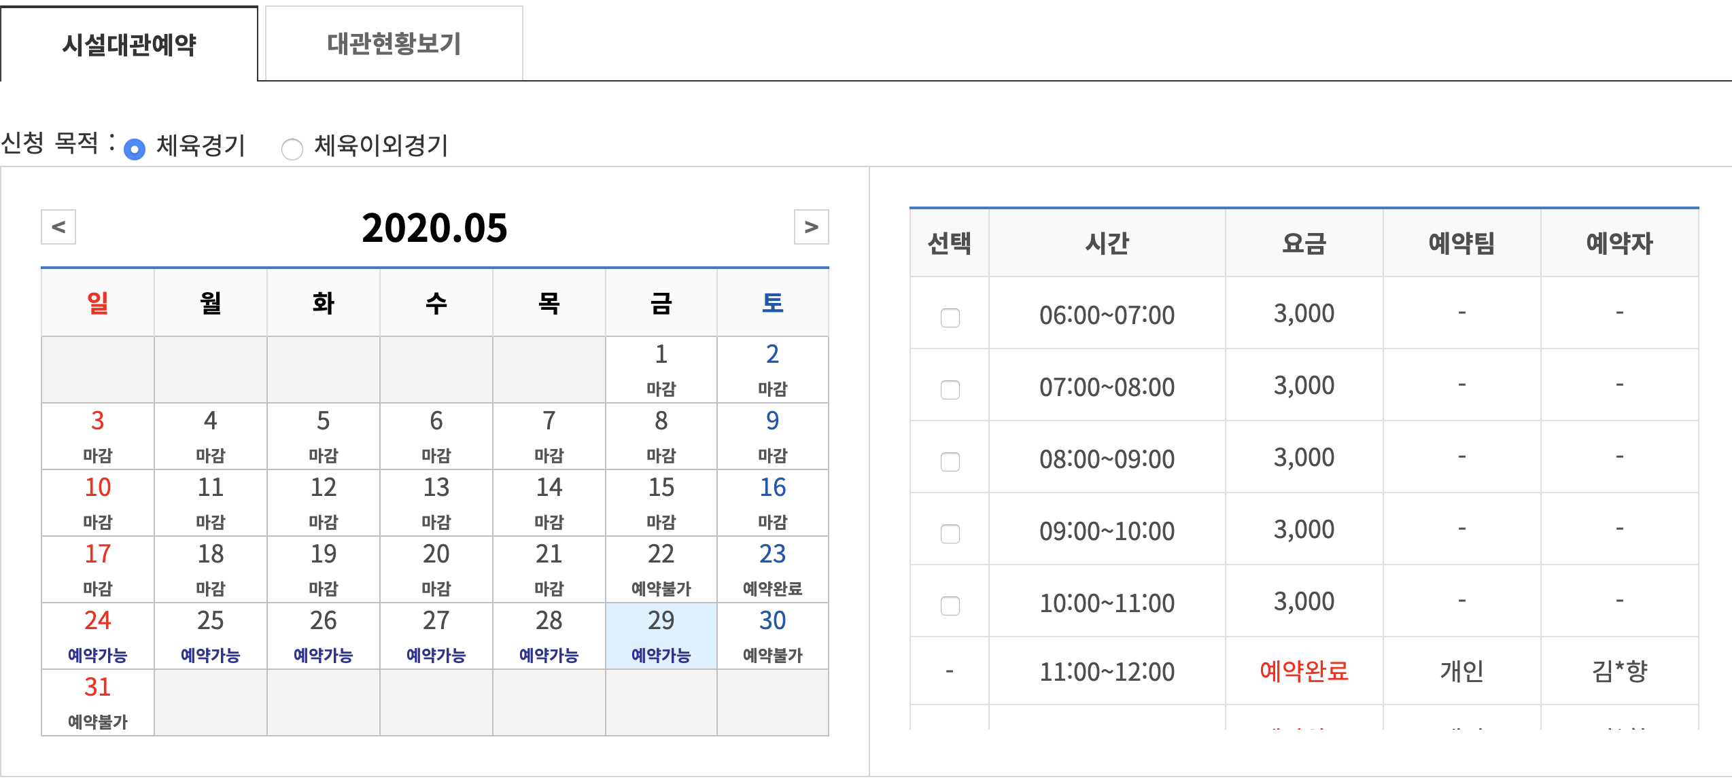Select highlighted date 29 in calendar
1732x784 pixels.
click(x=661, y=636)
